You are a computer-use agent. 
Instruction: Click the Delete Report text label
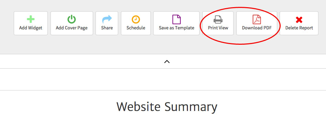(299, 28)
